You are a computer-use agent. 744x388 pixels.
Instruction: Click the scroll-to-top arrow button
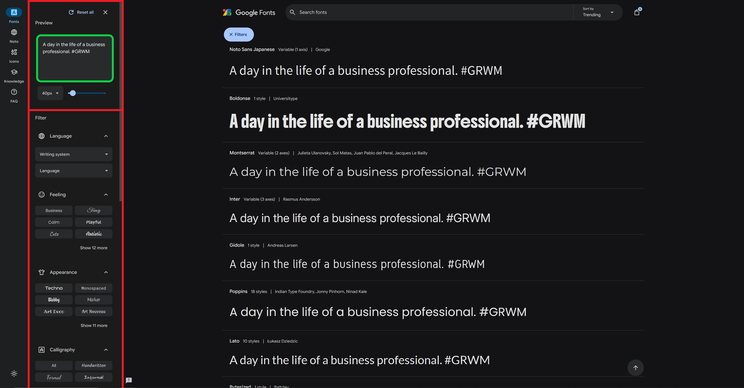[x=636, y=368]
